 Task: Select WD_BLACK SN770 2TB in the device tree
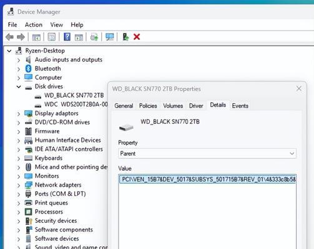pyautogui.click(x=74, y=95)
